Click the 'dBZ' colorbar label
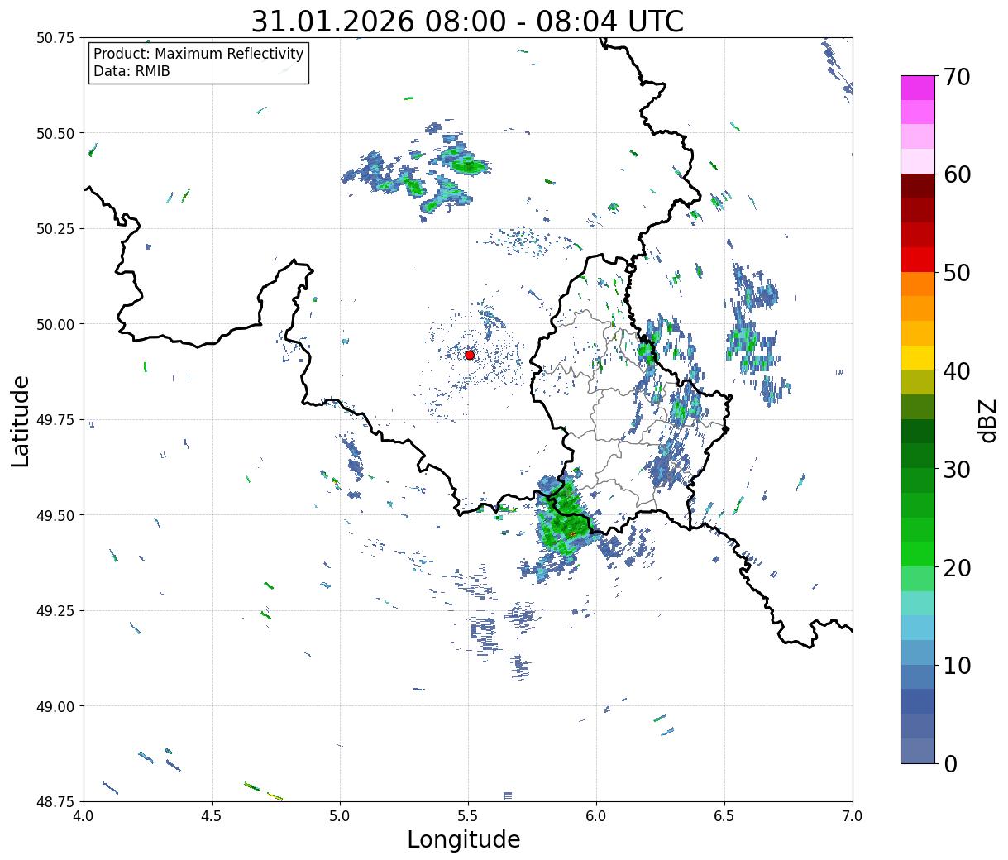The width and height of the screenshot is (1008, 860). pyautogui.click(x=987, y=420)
